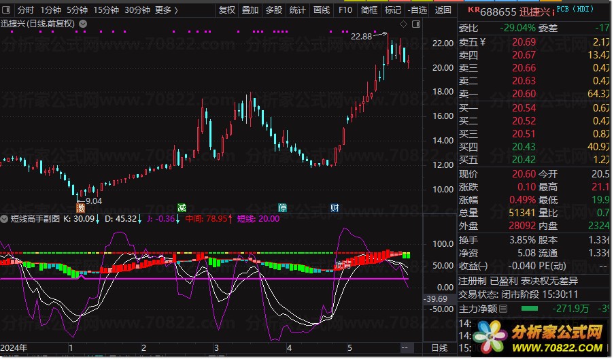Viewport: 614px width, 359px height.
Task: Click the orange 激 event marker
Action: [x=81, y=207]
